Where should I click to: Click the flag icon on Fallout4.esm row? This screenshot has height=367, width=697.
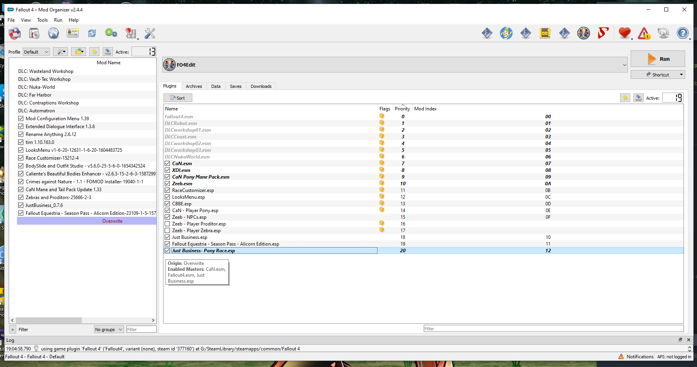tap(382, 116)
